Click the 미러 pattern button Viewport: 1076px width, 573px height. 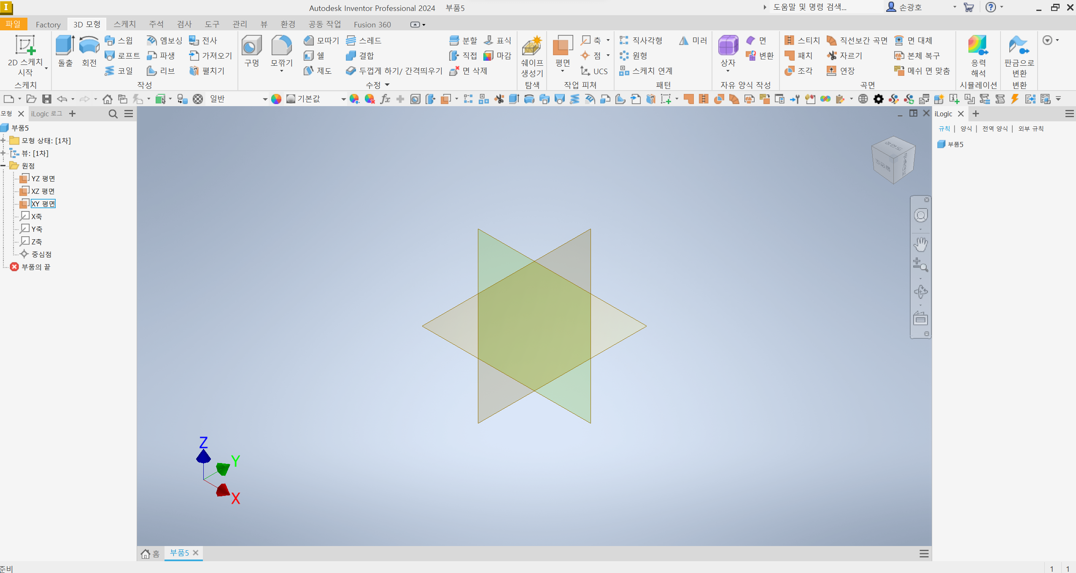tap(693, 40)
